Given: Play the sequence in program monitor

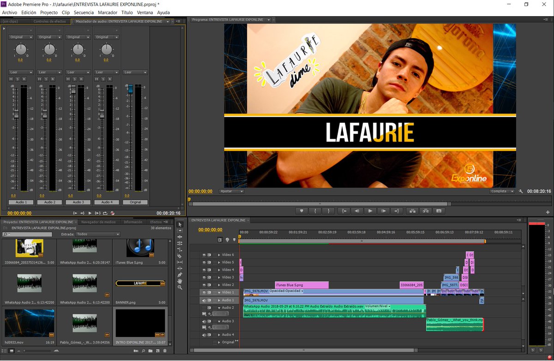Looking at the screenshot, I should [370, 211].
